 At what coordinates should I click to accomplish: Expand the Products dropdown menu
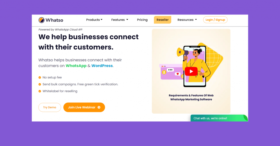pos(94,20)
